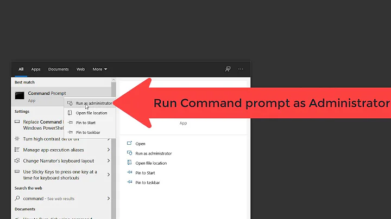This screenshot has height=219, width=391.
Task: Choose Pin to Start in context menu
Action: point(90,123)
